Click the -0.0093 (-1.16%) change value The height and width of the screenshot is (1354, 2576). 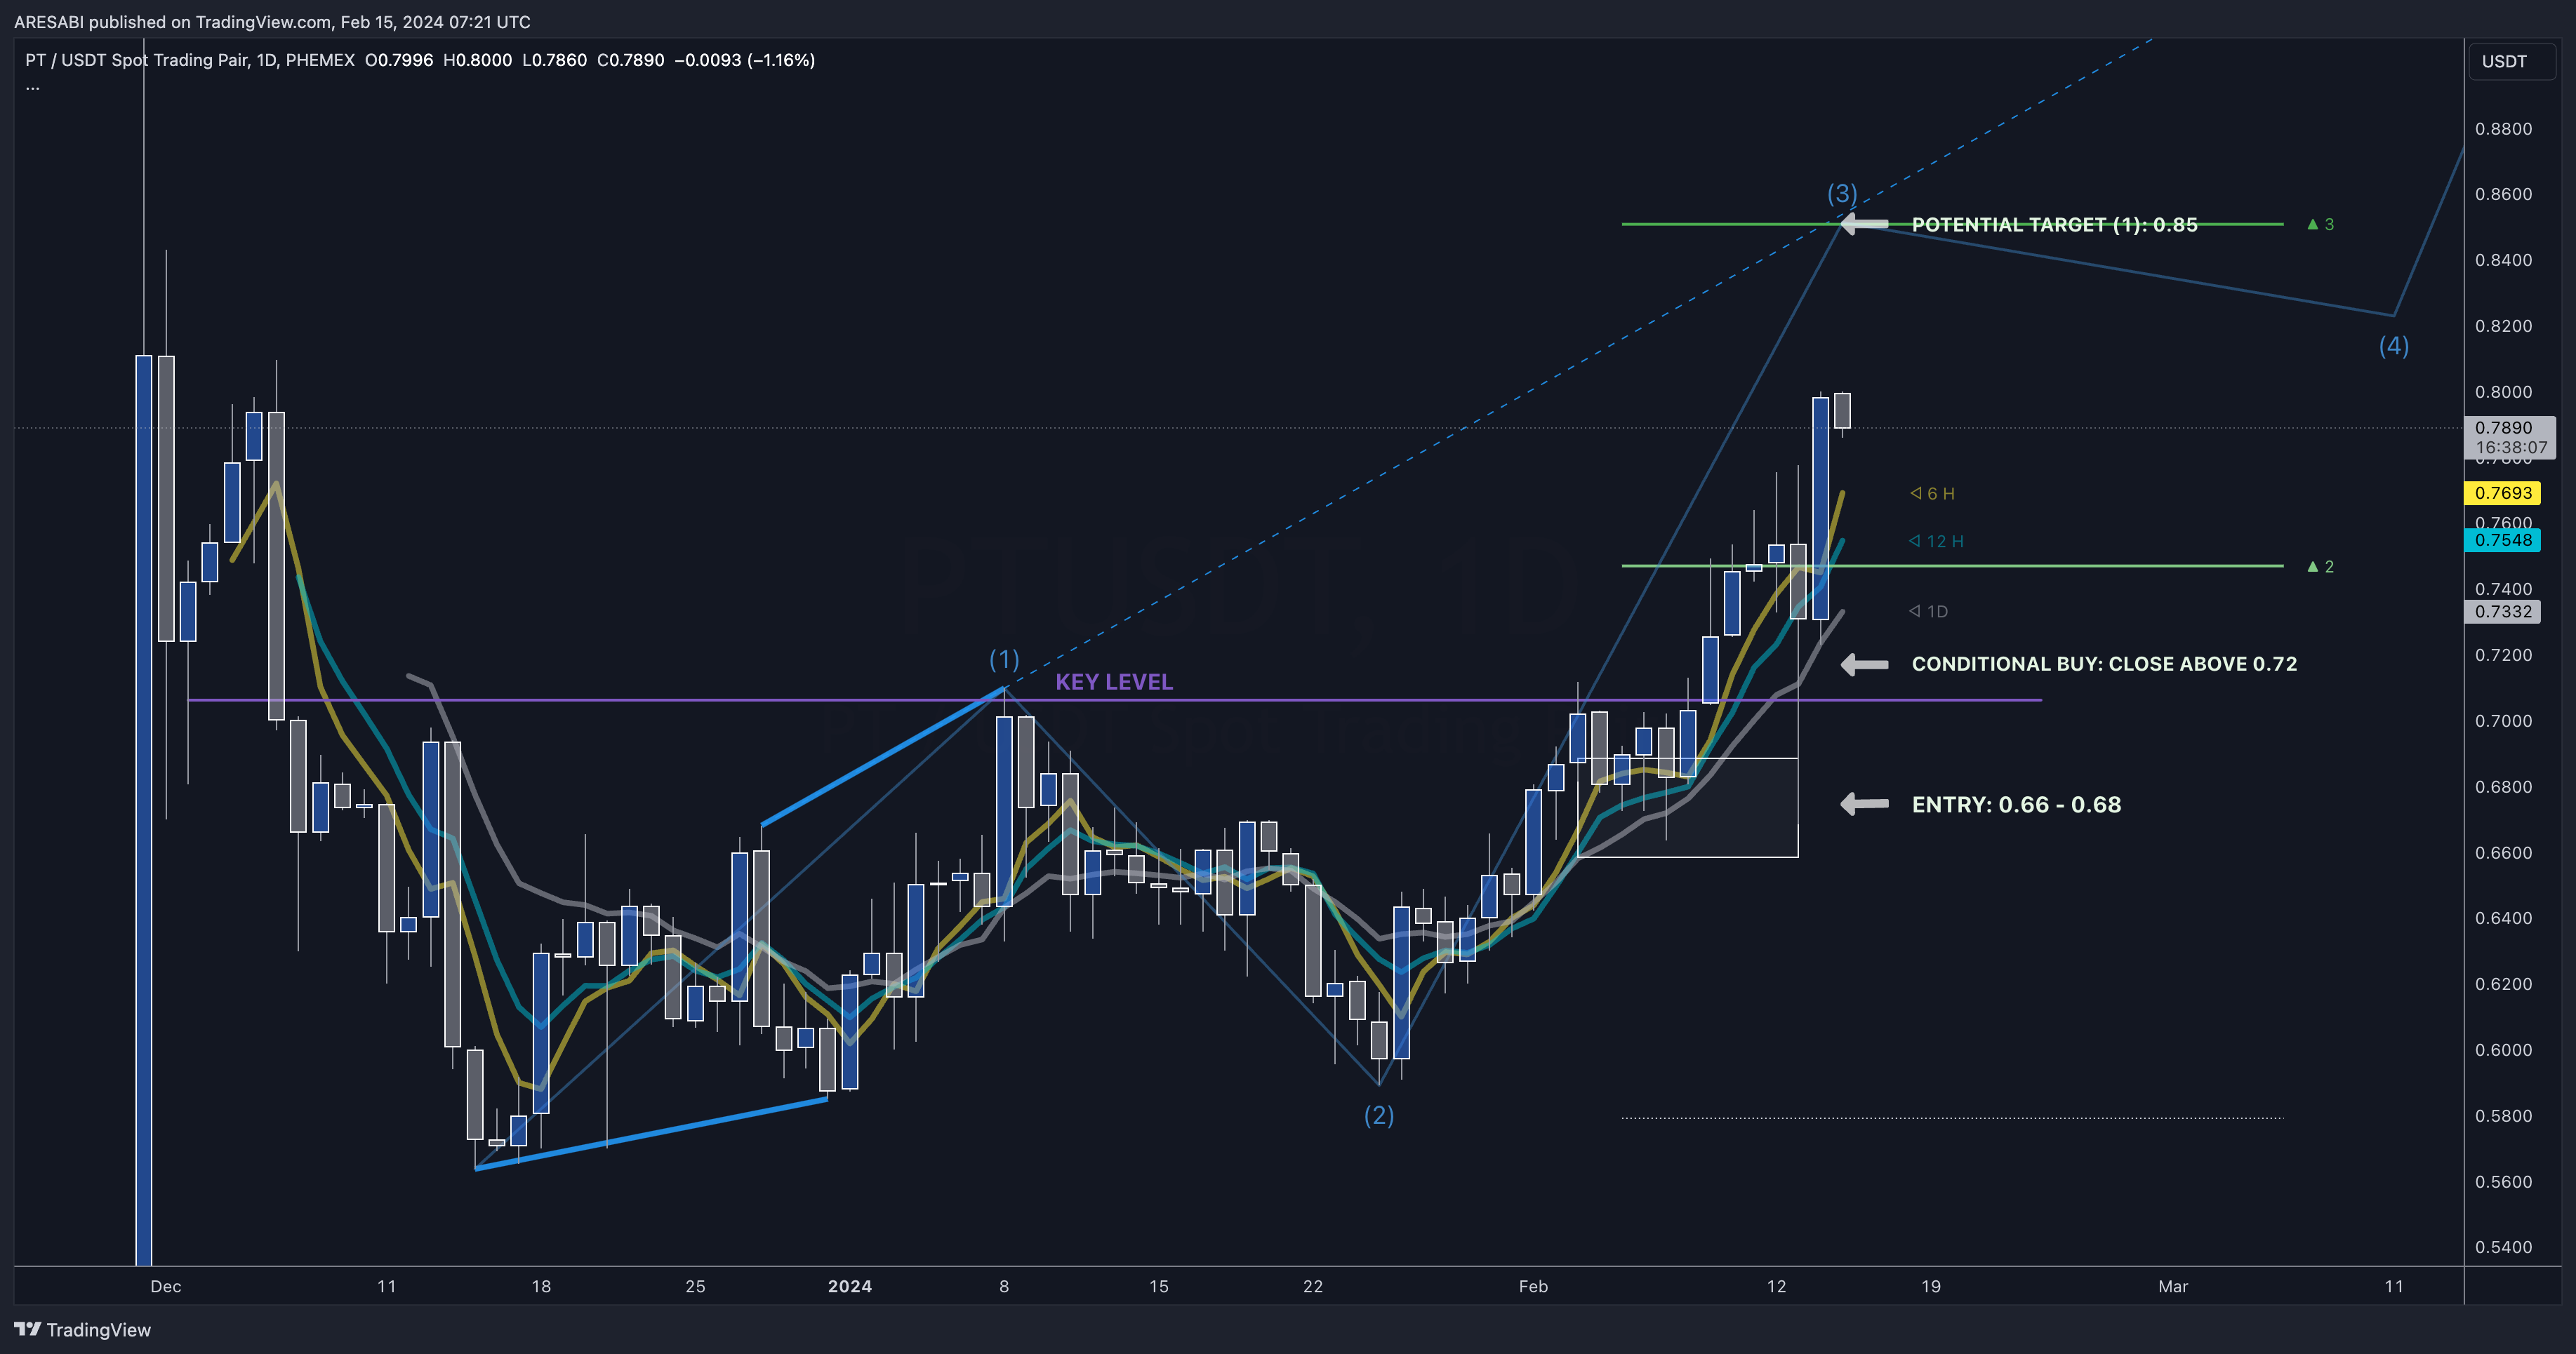pyautogui.click(x=745, y=60)
